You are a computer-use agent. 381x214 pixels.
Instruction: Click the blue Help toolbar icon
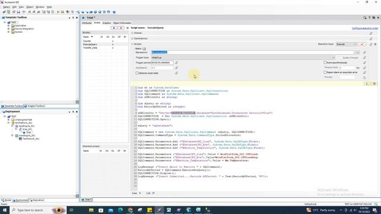tap(114, 12)
